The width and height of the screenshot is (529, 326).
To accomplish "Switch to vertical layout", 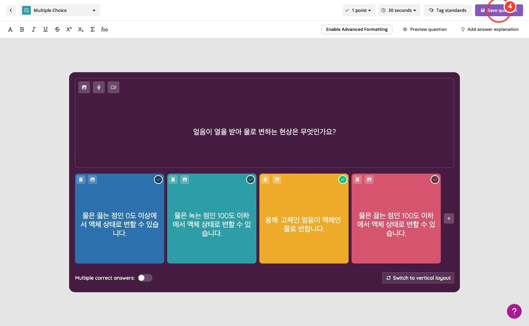I will click(418, 278).
